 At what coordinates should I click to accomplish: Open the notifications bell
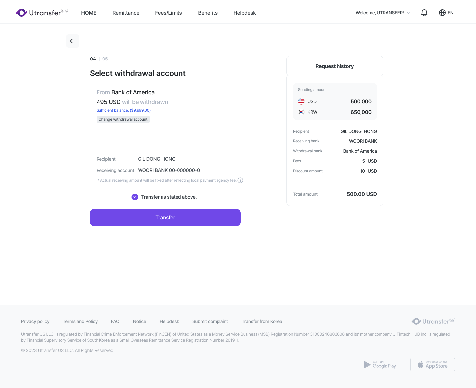point(424,13)
